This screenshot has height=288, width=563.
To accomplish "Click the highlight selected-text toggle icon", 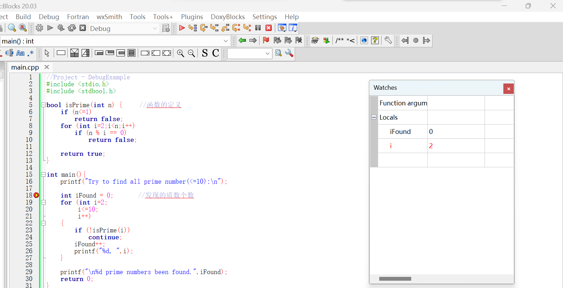I will pyautogui.click(x=9, y=53).
